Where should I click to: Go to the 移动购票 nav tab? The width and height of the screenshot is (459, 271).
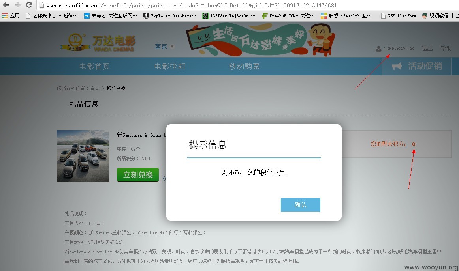244,66
